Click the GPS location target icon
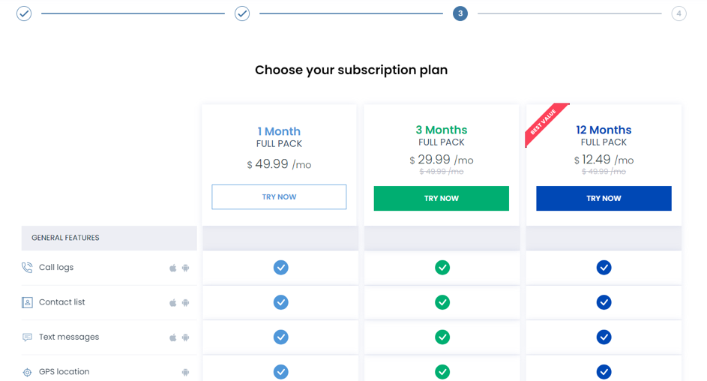The image size is (707, 381). coord(27,372)
